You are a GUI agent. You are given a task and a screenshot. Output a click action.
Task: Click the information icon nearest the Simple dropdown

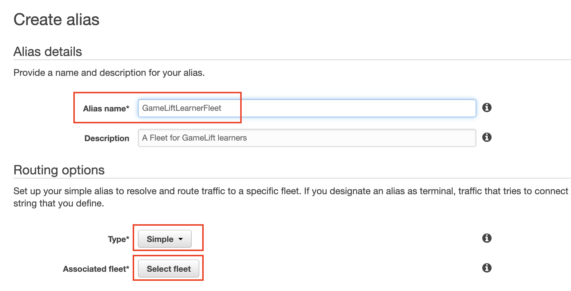tap(487, 238)
